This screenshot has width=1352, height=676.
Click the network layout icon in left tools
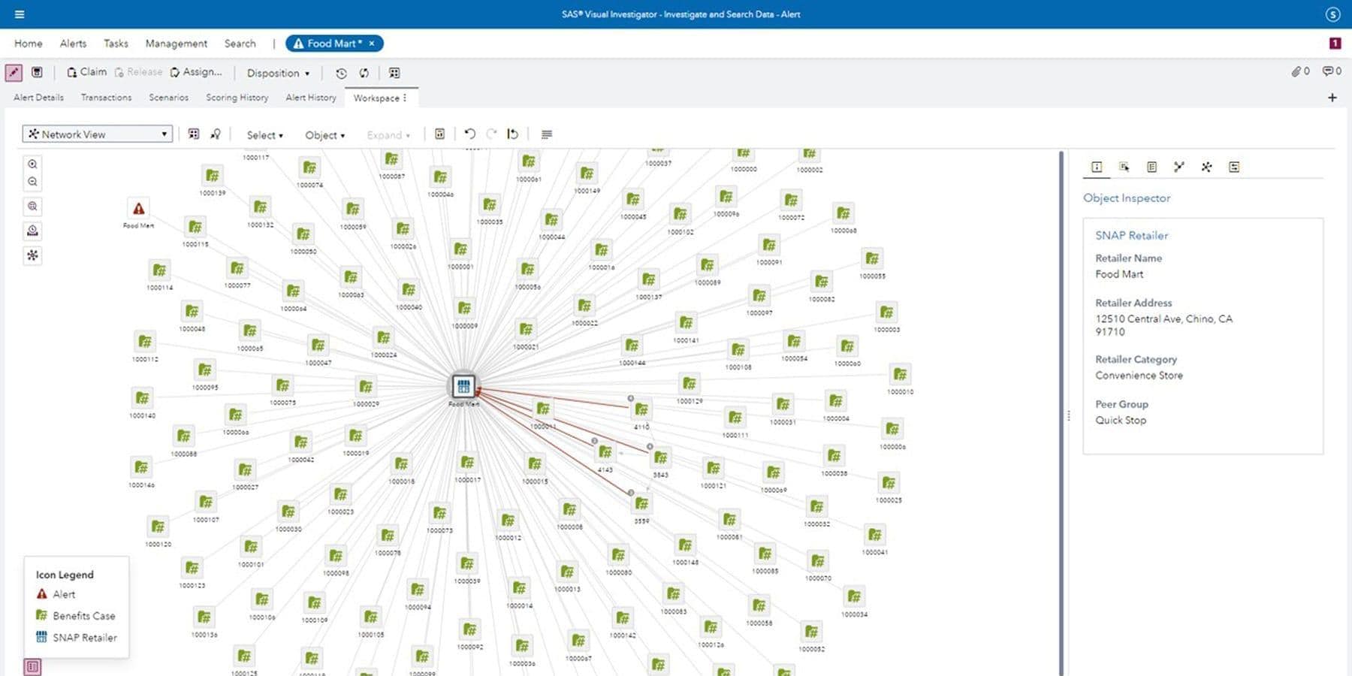coord(32,255)
